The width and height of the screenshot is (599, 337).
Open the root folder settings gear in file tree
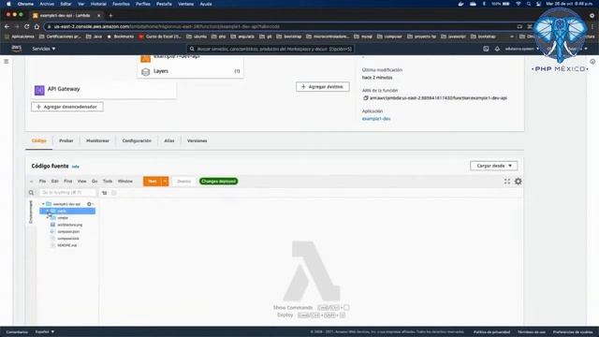tap(90, 204)
